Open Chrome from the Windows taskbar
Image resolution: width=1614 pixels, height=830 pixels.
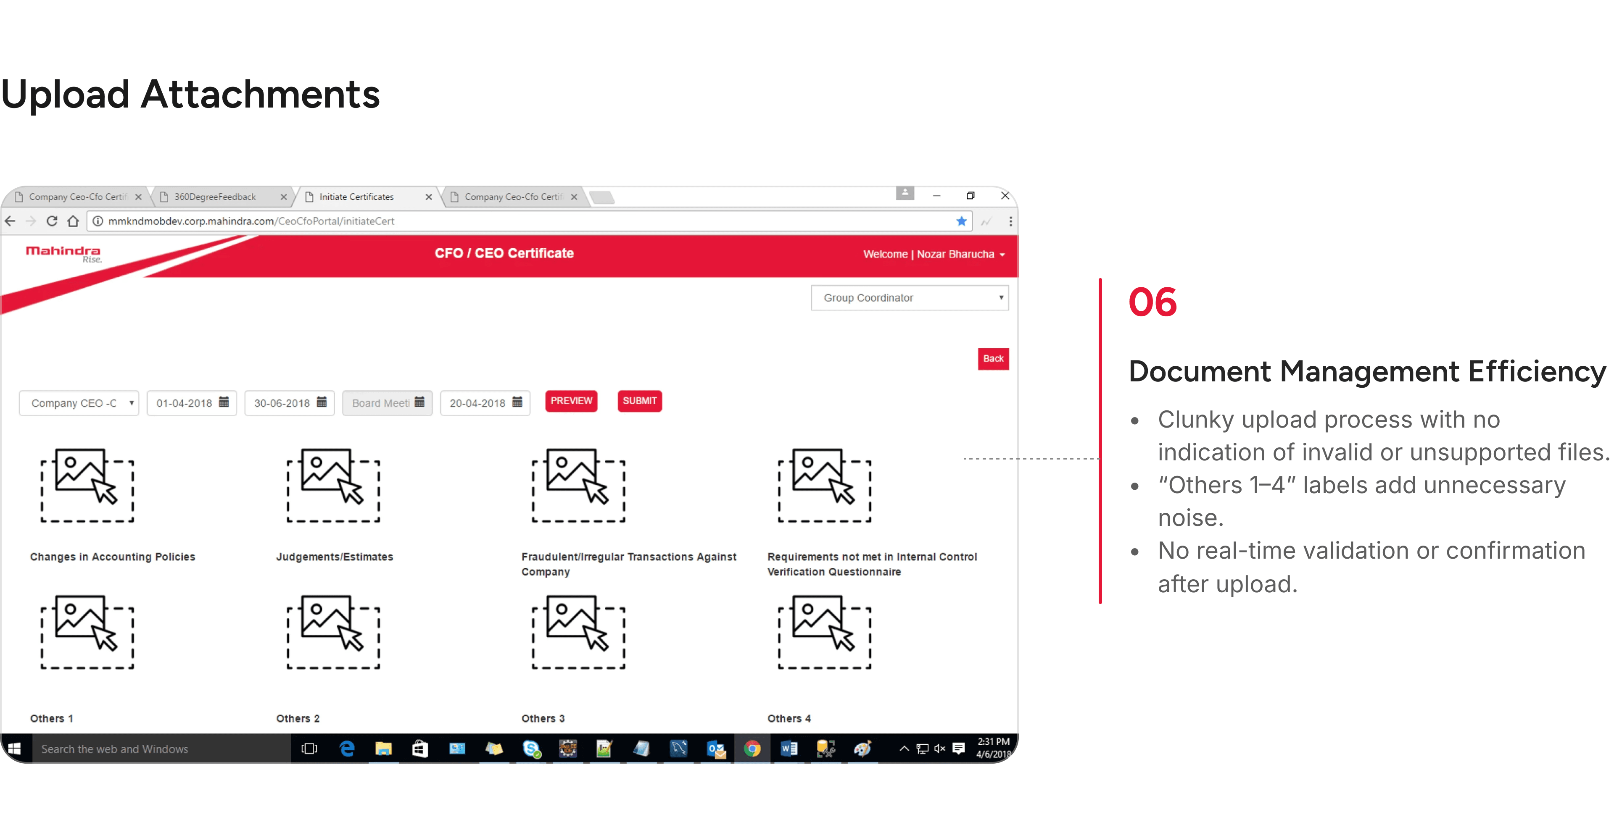pyautogui.click(x=752, y=749)
